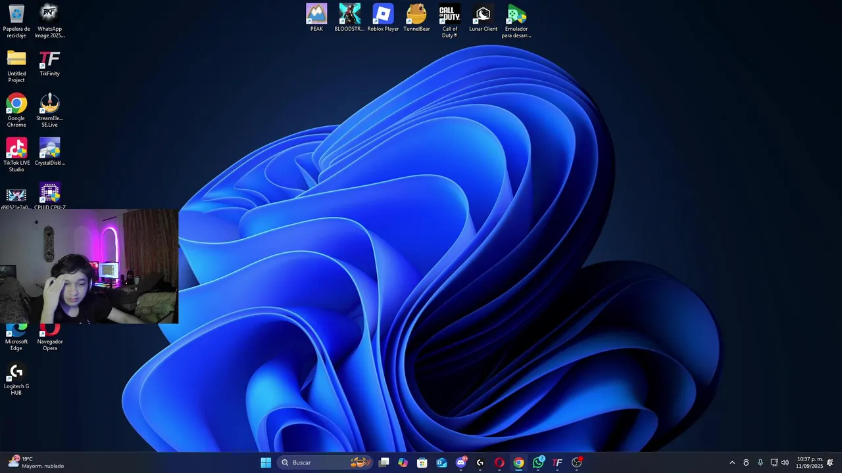Switch to OBS Studio in the taskbar

coord(577,462)
